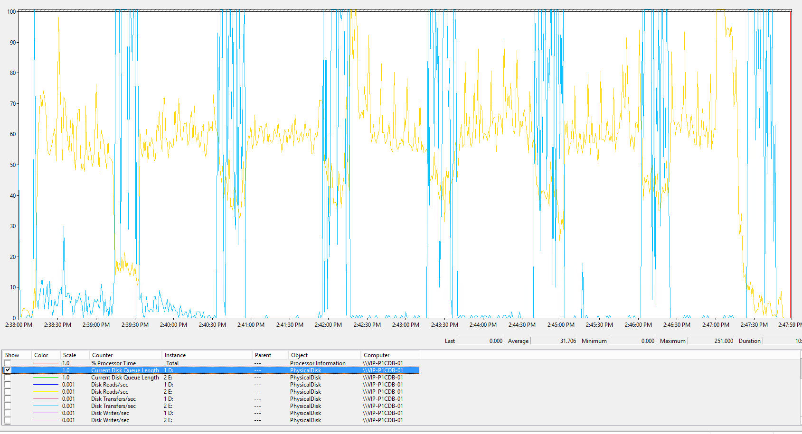This screenshot has height=434, width=802.
Task: Click the Average value field showing 31.706
Action: [553, 341]
